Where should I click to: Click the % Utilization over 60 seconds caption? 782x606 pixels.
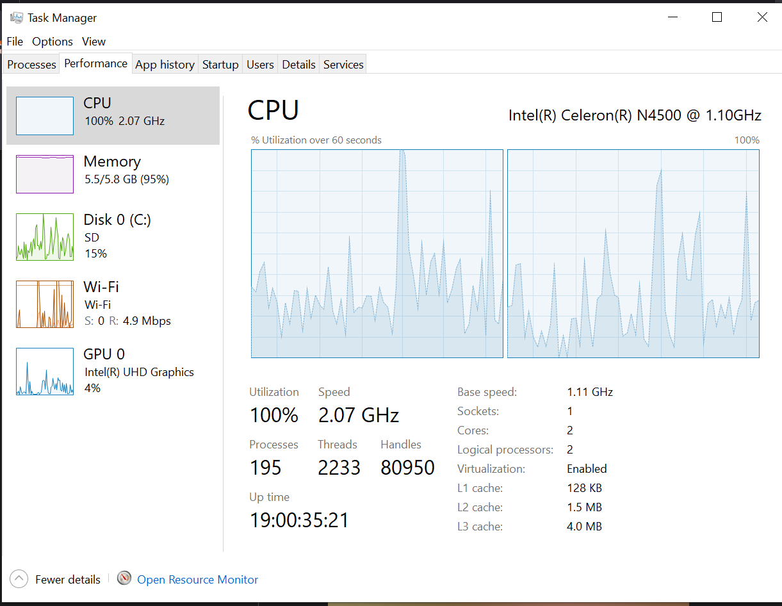click(316, 140)
